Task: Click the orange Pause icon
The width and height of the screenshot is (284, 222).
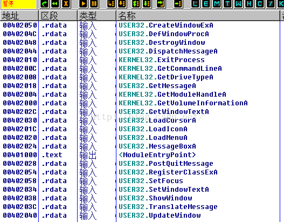Action: (x=94, y=4)
